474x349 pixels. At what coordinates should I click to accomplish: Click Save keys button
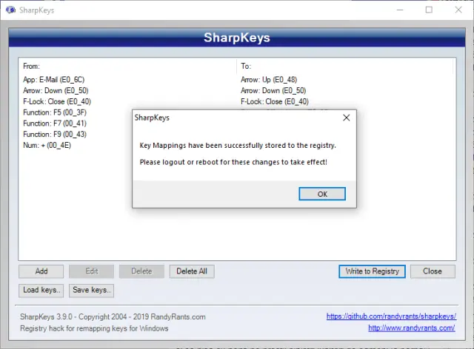91,290
